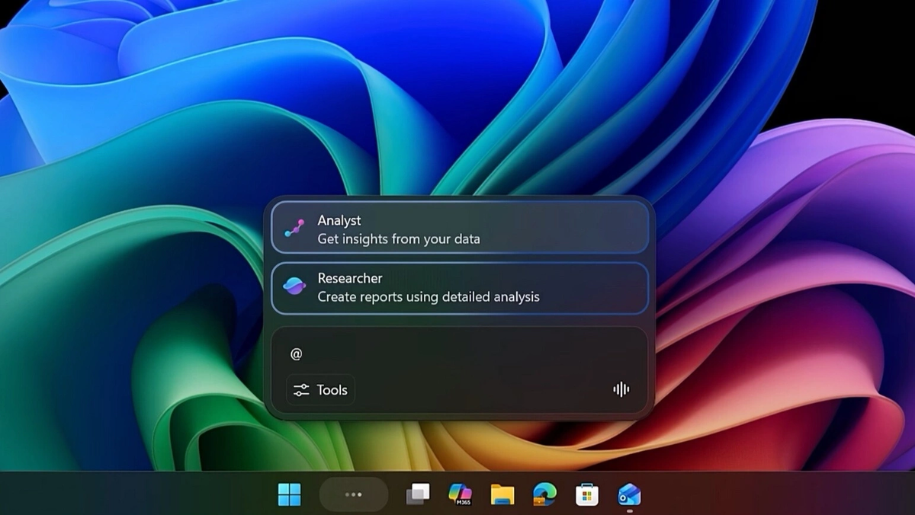Screen dimensions: 915x515
Task: Choose Researcher from the agent suggestions
Action: (457, 288)
